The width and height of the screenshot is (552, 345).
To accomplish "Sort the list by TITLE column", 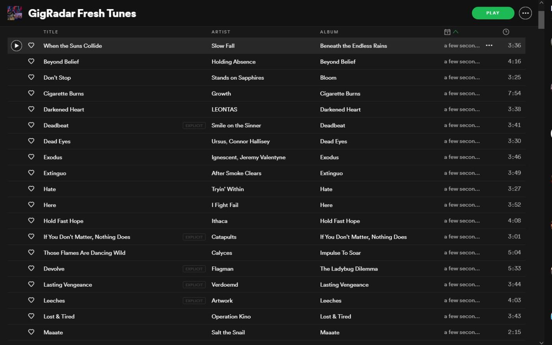I will pyautogui.click(x=51, y=32).
